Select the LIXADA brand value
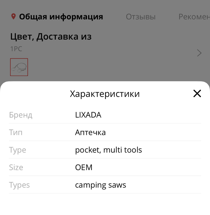Viewport: 210px width, 215px height. click(88, 115)
